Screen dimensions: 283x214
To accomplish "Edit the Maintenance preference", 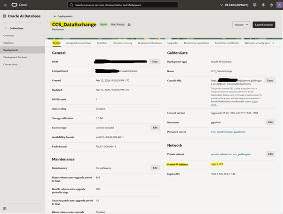I will 155,168.
